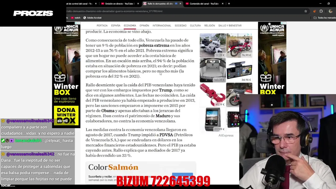
Task: Open the INTERNACIONAL section
Action: coord(162,26)
